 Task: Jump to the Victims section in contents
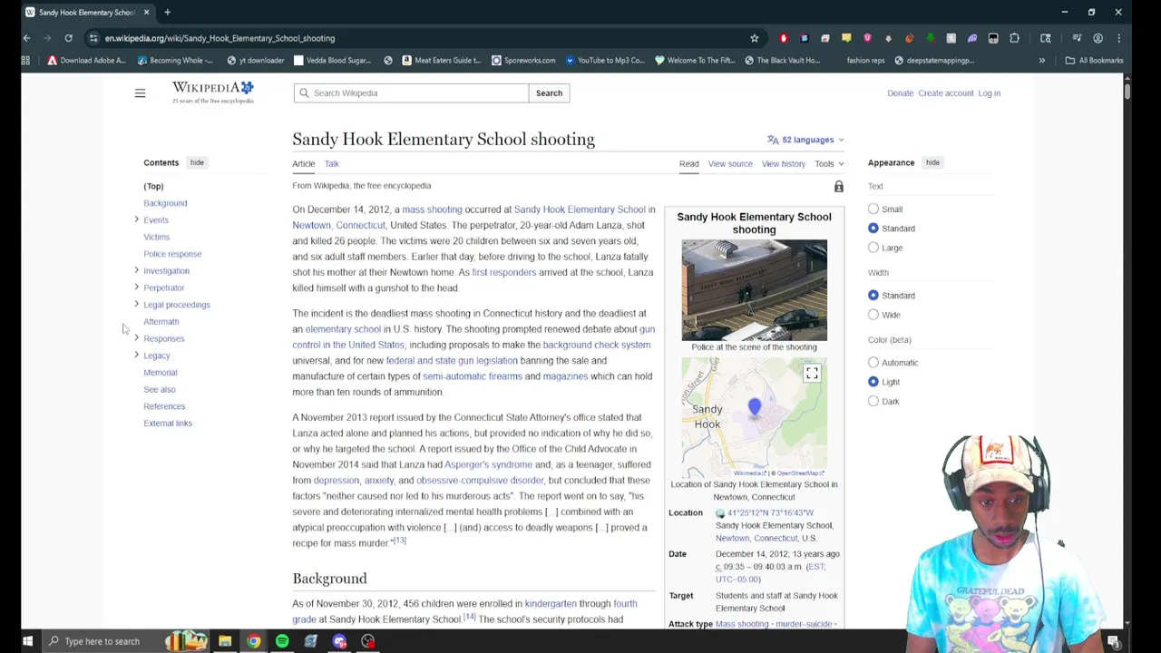[156, 237]
